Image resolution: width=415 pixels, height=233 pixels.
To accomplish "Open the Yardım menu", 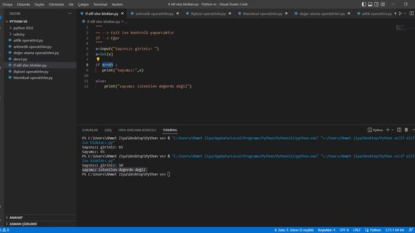I will (117, 5).
